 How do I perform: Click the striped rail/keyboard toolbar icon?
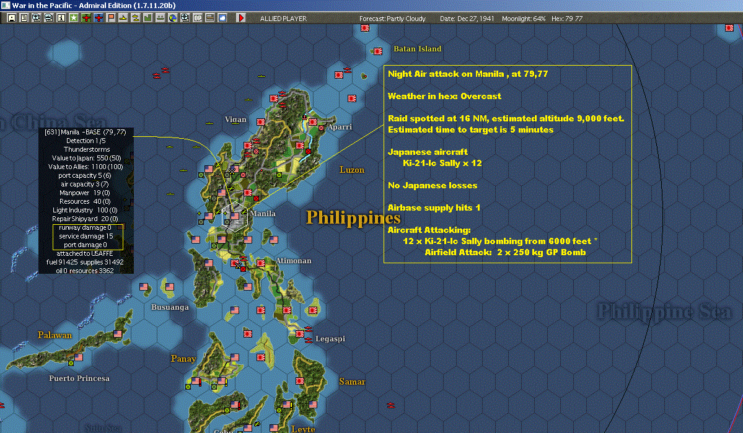coord(209,18)
